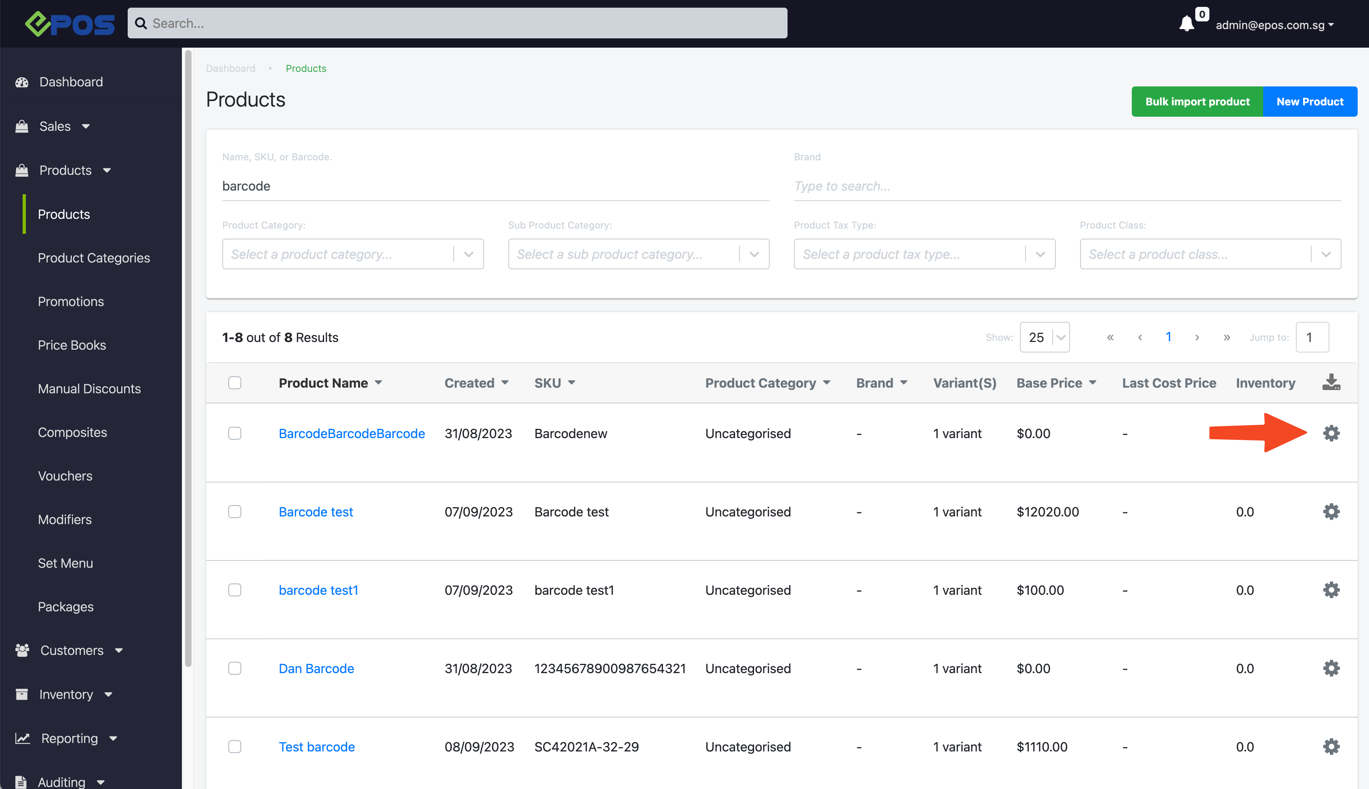Image resolution: width=1369 pixels, height=789 pixels.
Task: Open the Test barcode product link
Action: click(317, 747)
